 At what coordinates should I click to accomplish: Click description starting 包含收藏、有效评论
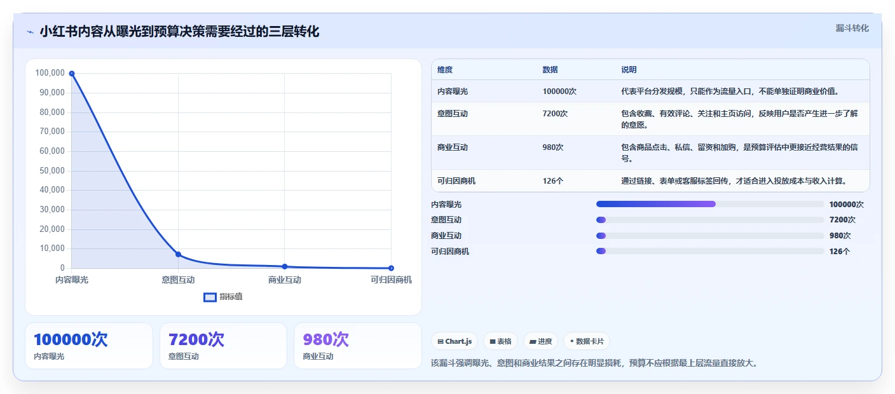[x=740, y=119]
